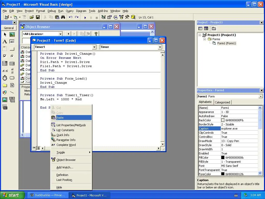The image size is (265, 199).
Task: Select the Label control tool
Action: pos(5,42)
